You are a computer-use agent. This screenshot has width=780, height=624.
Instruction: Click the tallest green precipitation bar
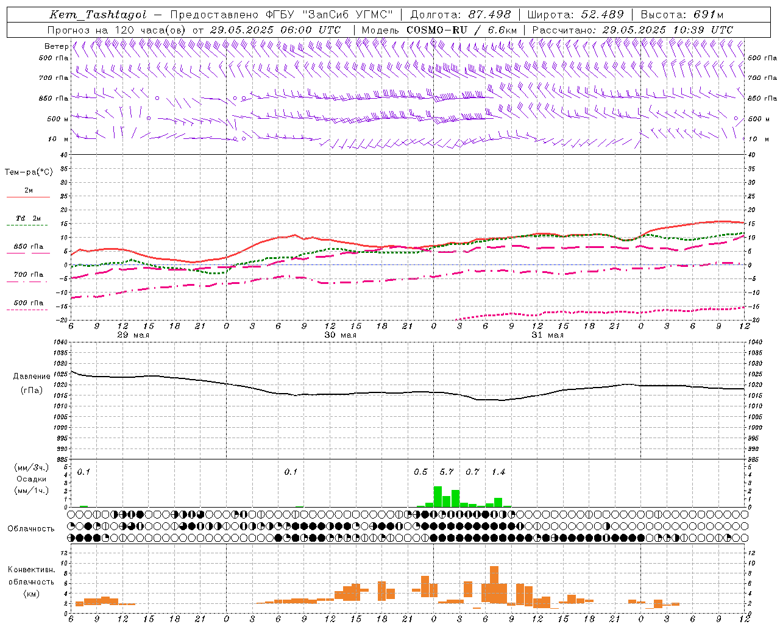[438, 497]
